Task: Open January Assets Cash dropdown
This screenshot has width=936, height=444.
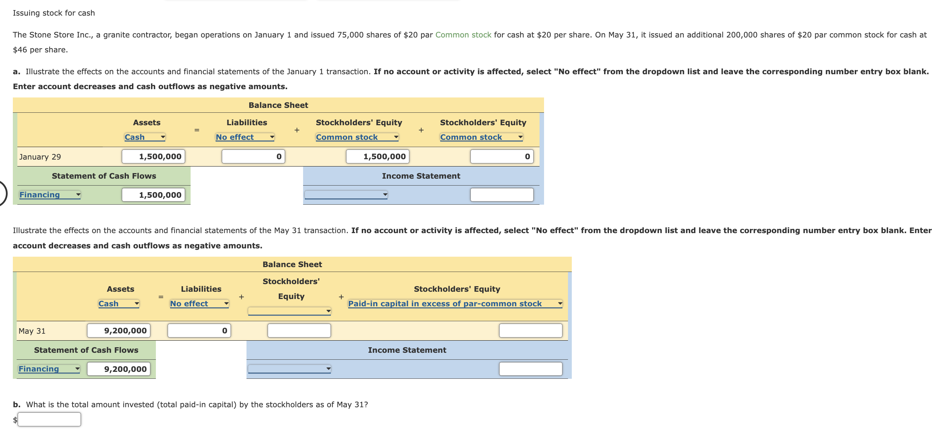Action: 145,137
